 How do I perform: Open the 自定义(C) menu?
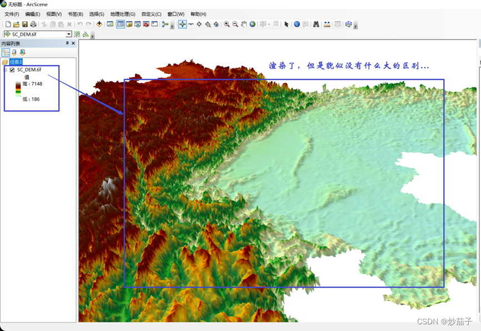click(x=151, y=14)
